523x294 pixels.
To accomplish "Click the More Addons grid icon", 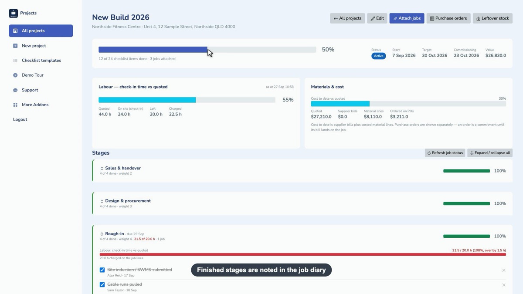I will click(x=15, y=105).
